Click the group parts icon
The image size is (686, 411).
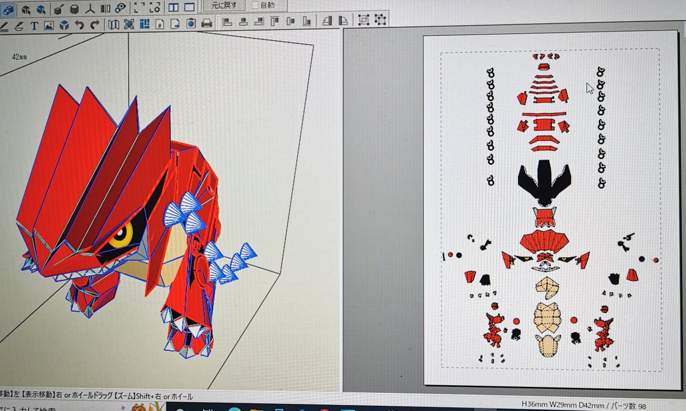tap(364, 20)
